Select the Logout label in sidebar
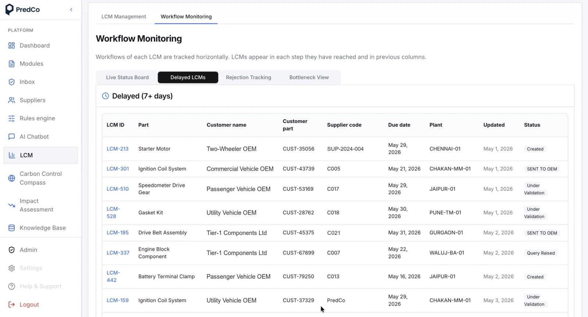Image resolution: width=588 pixels, height=317 pixels. tap(29, 305)
